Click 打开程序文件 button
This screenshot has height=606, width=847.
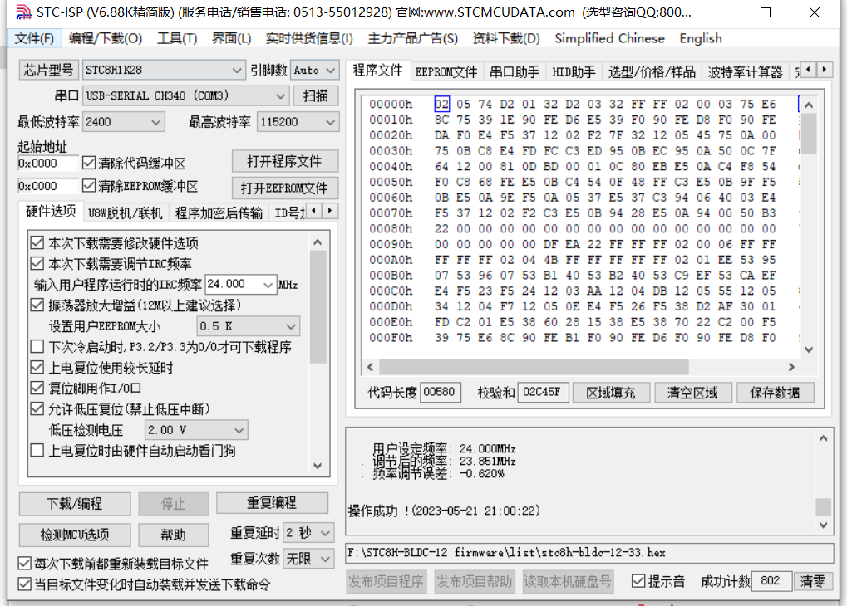[x=284, y=161]
